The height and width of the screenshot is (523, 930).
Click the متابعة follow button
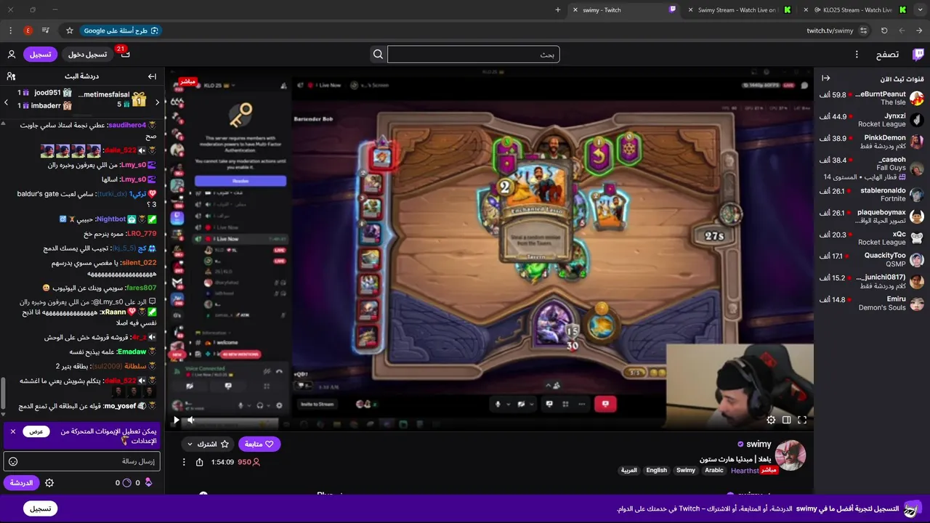click(259, 444)
